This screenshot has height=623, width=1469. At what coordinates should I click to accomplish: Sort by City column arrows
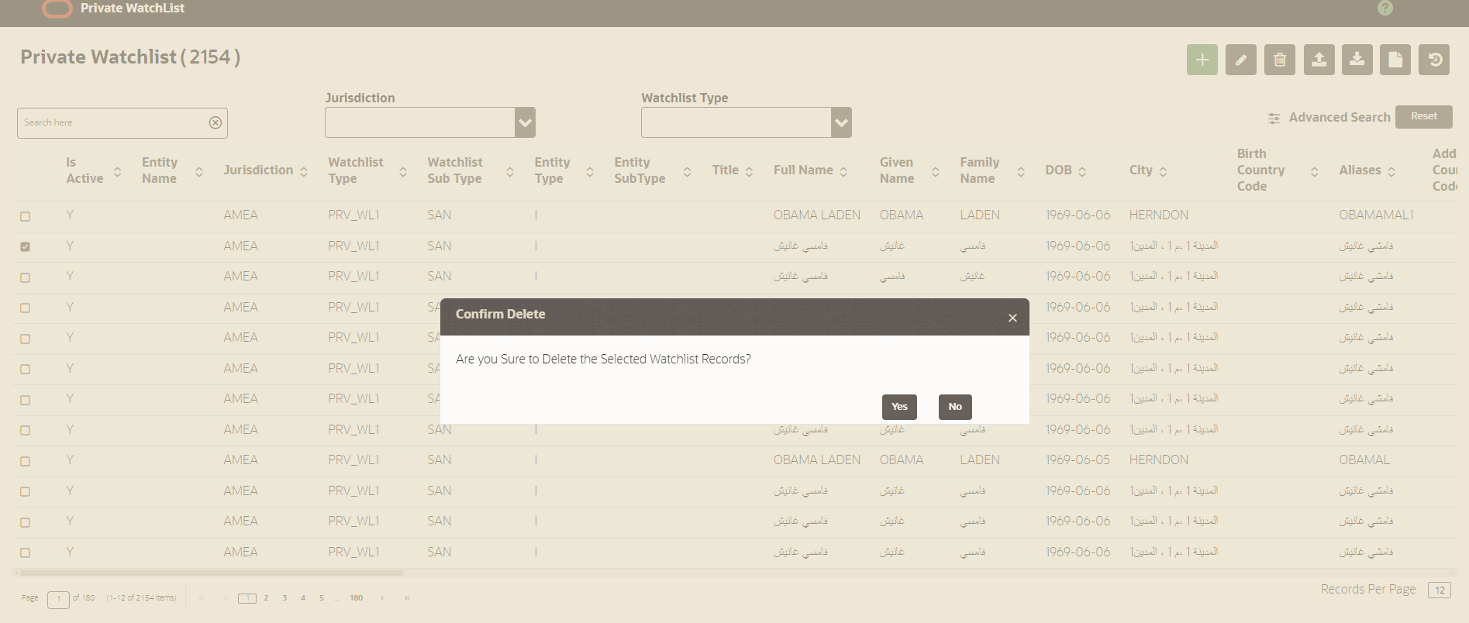pos(1163,171)
